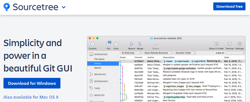
Task: Click the hero_images branch label
Action: (193, 86)
